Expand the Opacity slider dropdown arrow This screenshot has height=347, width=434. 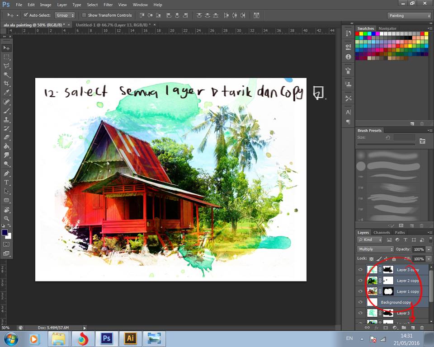428,249
